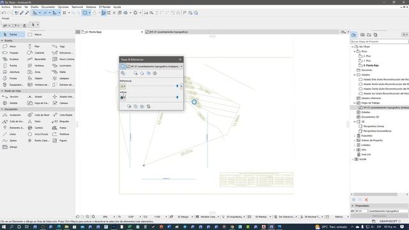This screenshot has height=230, width=409.
Task: Open Windows taskbar search
Action: [x=12, y=227]
